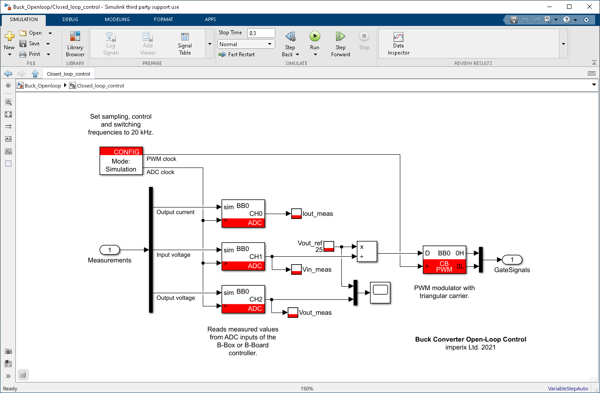
Task: Click the Fit-to-view icon in the left palette
Action: click(x=8, y=114)
